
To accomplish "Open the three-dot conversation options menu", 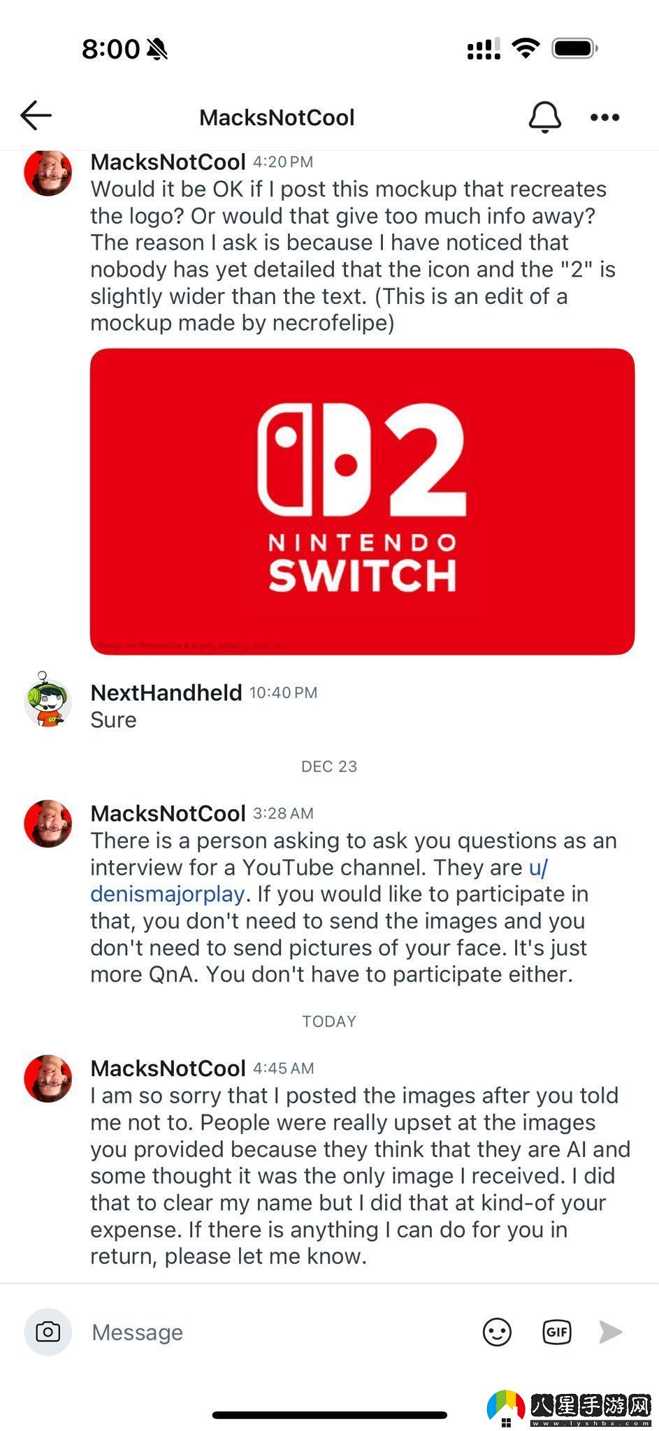I will point(604,117).
